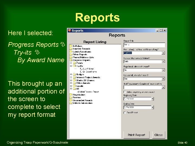Click the Try-its folder icon

click(x=74, y=66)
